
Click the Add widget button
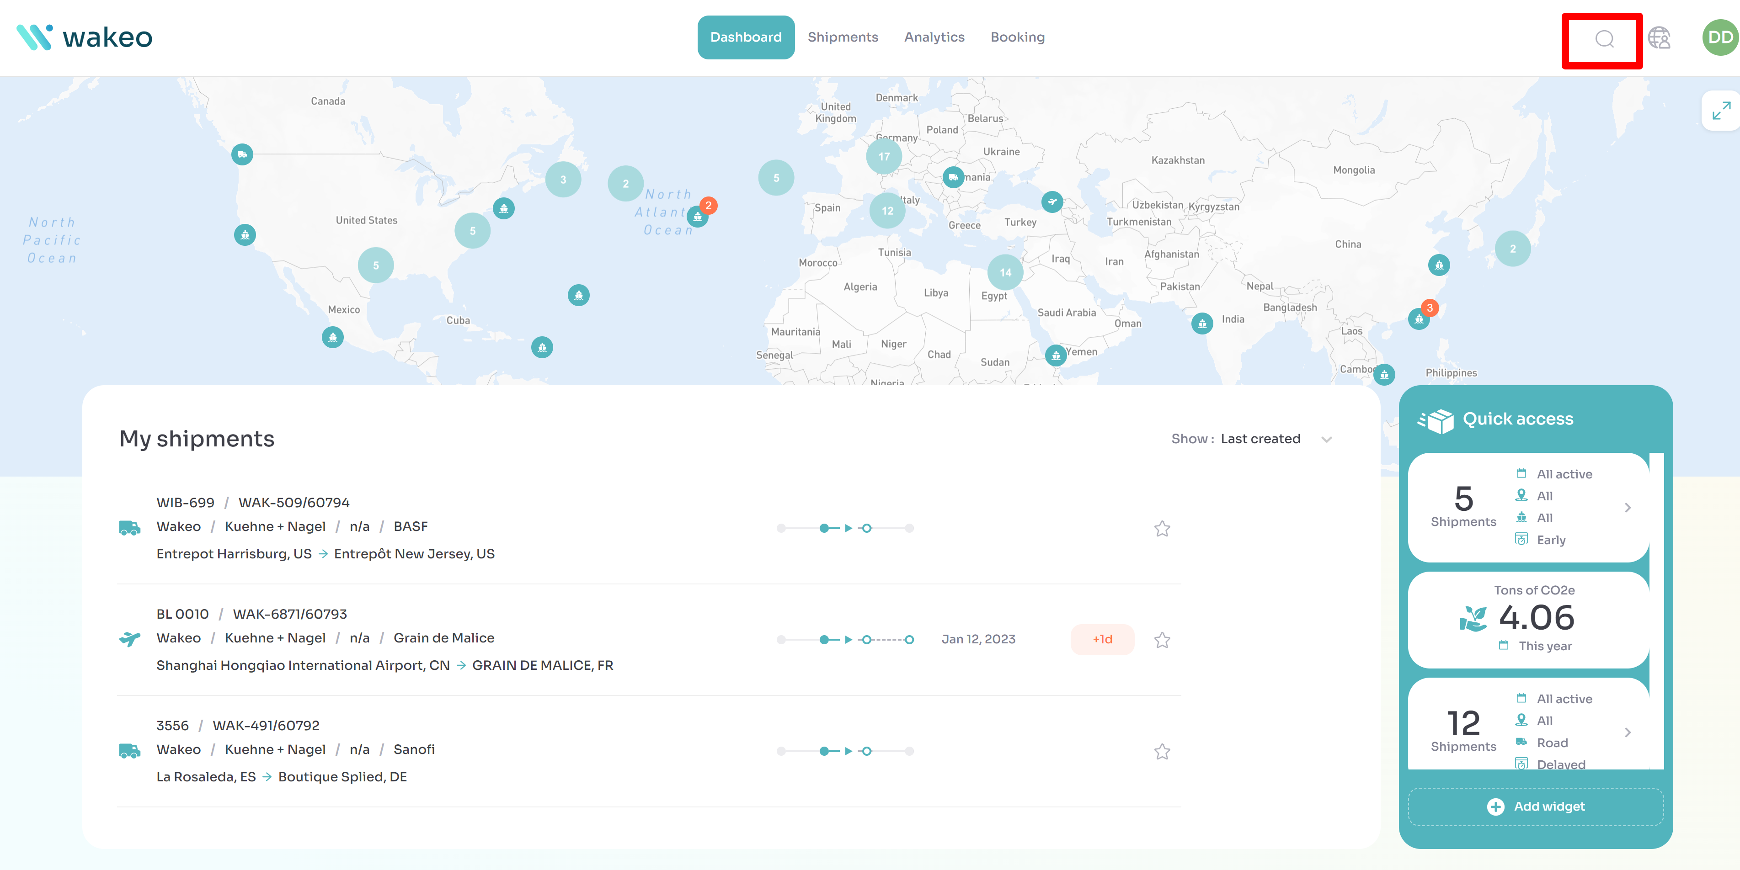click(x=1535, y=806)
